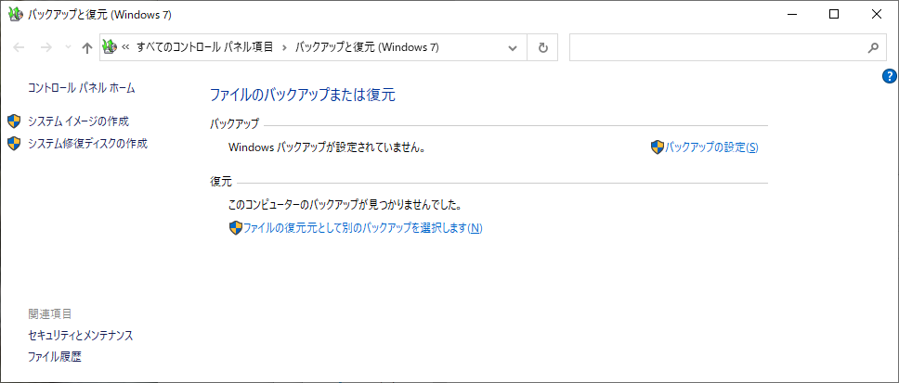Click shield icon beside ファイルの復元元 link

click(x=235, y=228)
